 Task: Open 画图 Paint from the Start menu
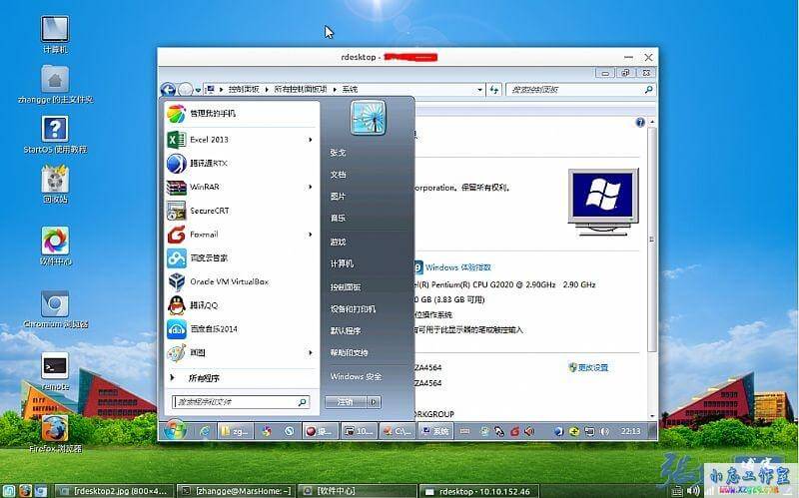point(241,352)
